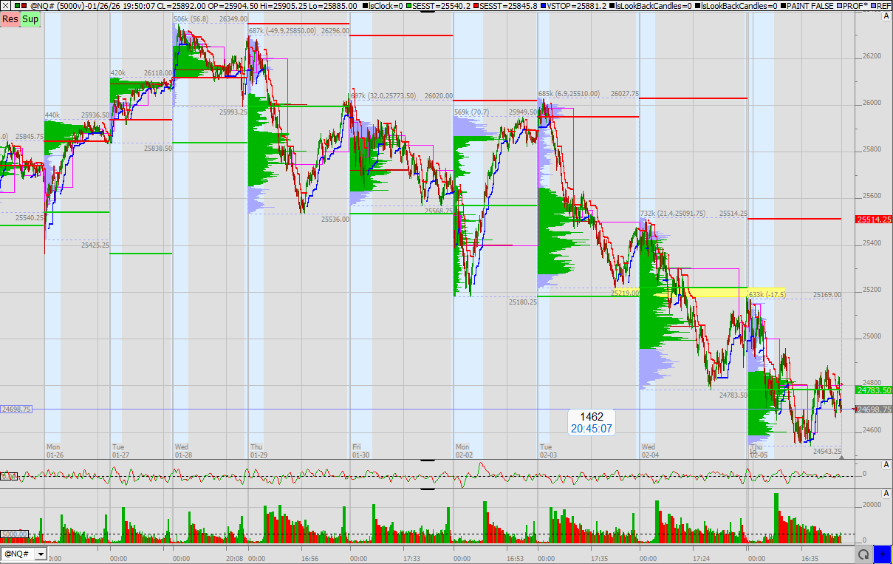
Task: Click the blue VSTOP legend square
Action: point(544,6)
